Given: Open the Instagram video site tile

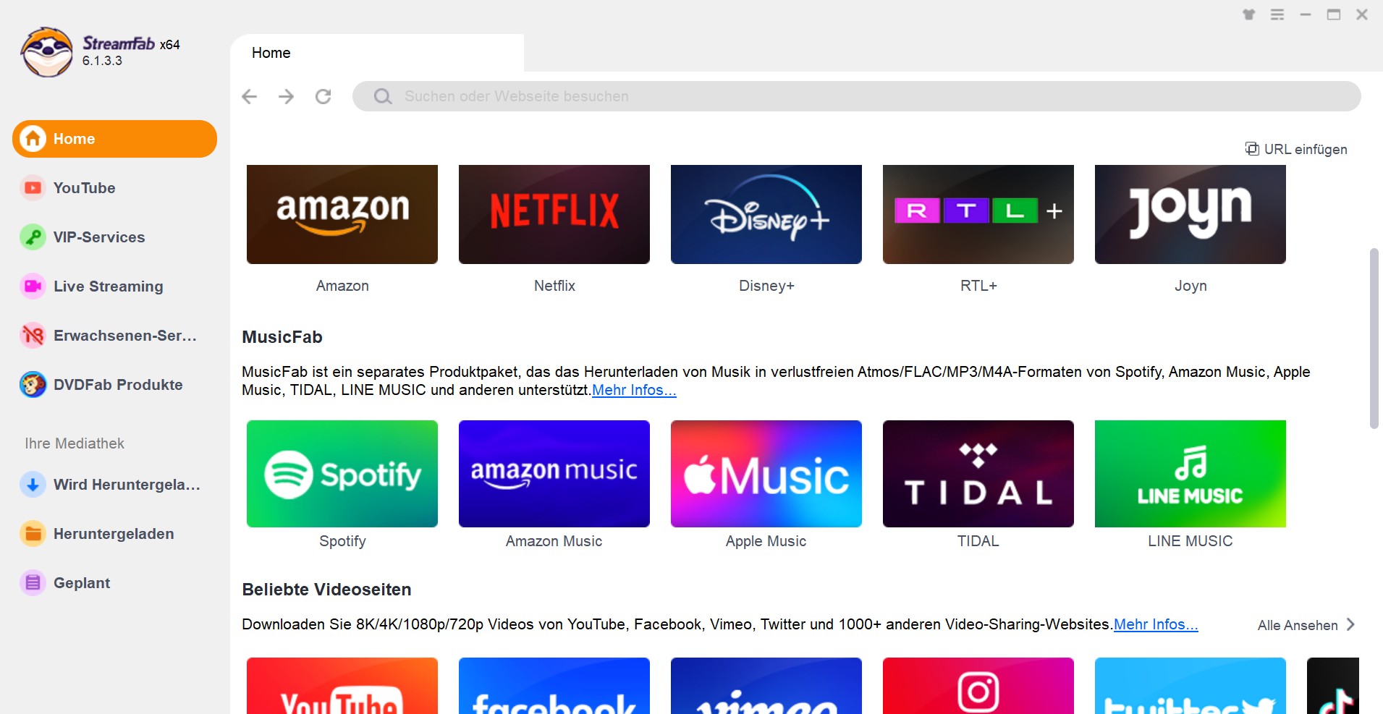Looking at the screenshot, I should 978,686.
